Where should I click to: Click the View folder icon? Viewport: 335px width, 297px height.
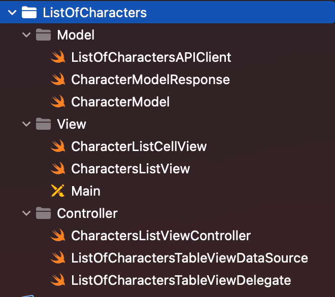pyautogui.click(x=43, y=124)
